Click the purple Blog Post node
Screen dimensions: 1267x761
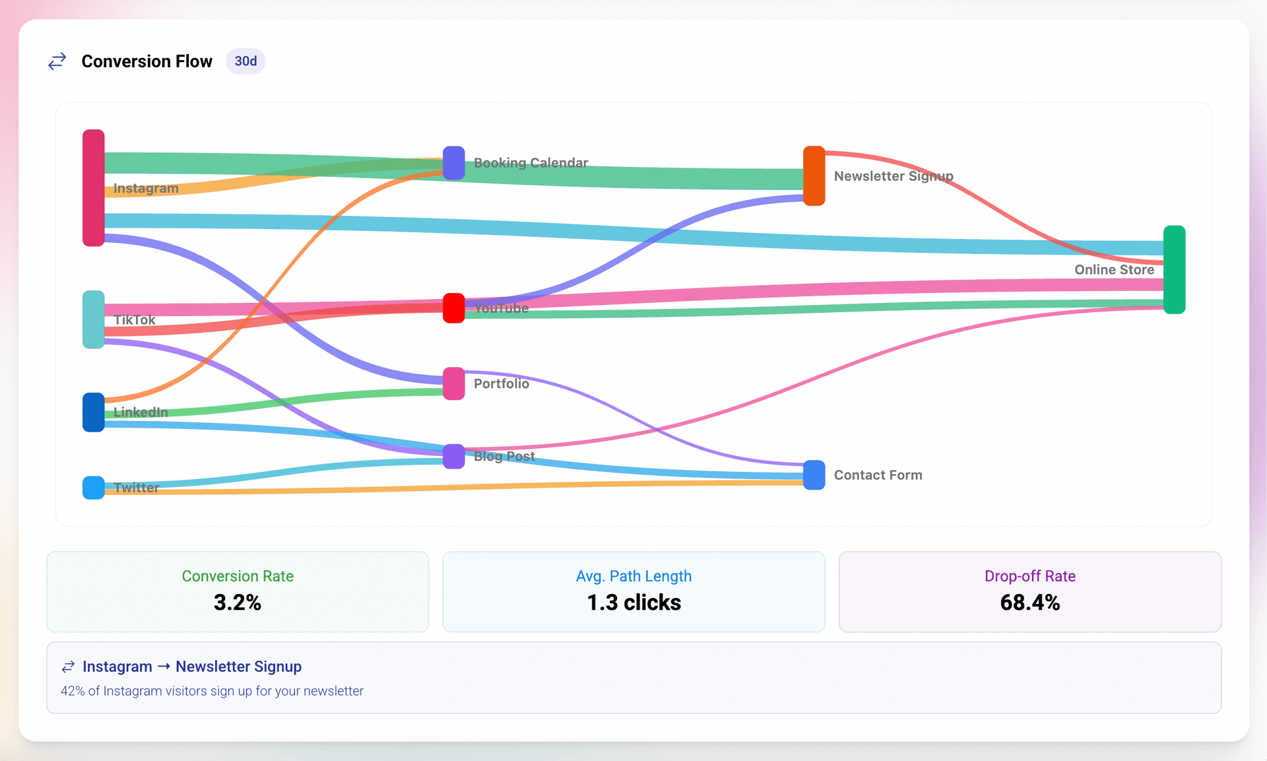[x=453, y=456]
